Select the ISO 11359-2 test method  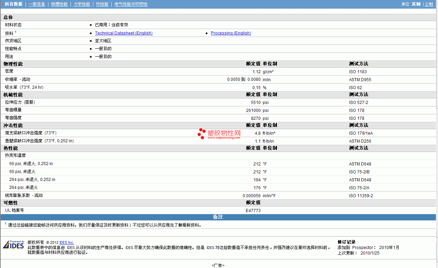point(361,196)
